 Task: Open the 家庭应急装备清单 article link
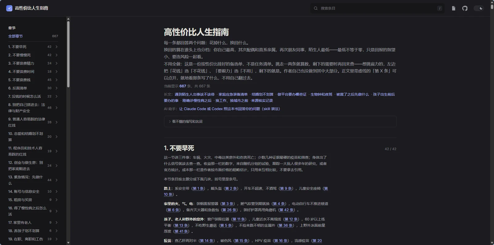click(x=233, y=95)
